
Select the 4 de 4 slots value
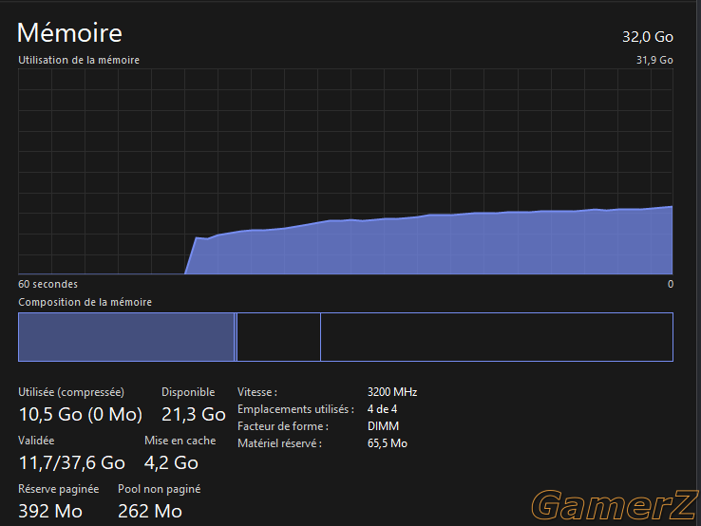(x=382, y=409)
